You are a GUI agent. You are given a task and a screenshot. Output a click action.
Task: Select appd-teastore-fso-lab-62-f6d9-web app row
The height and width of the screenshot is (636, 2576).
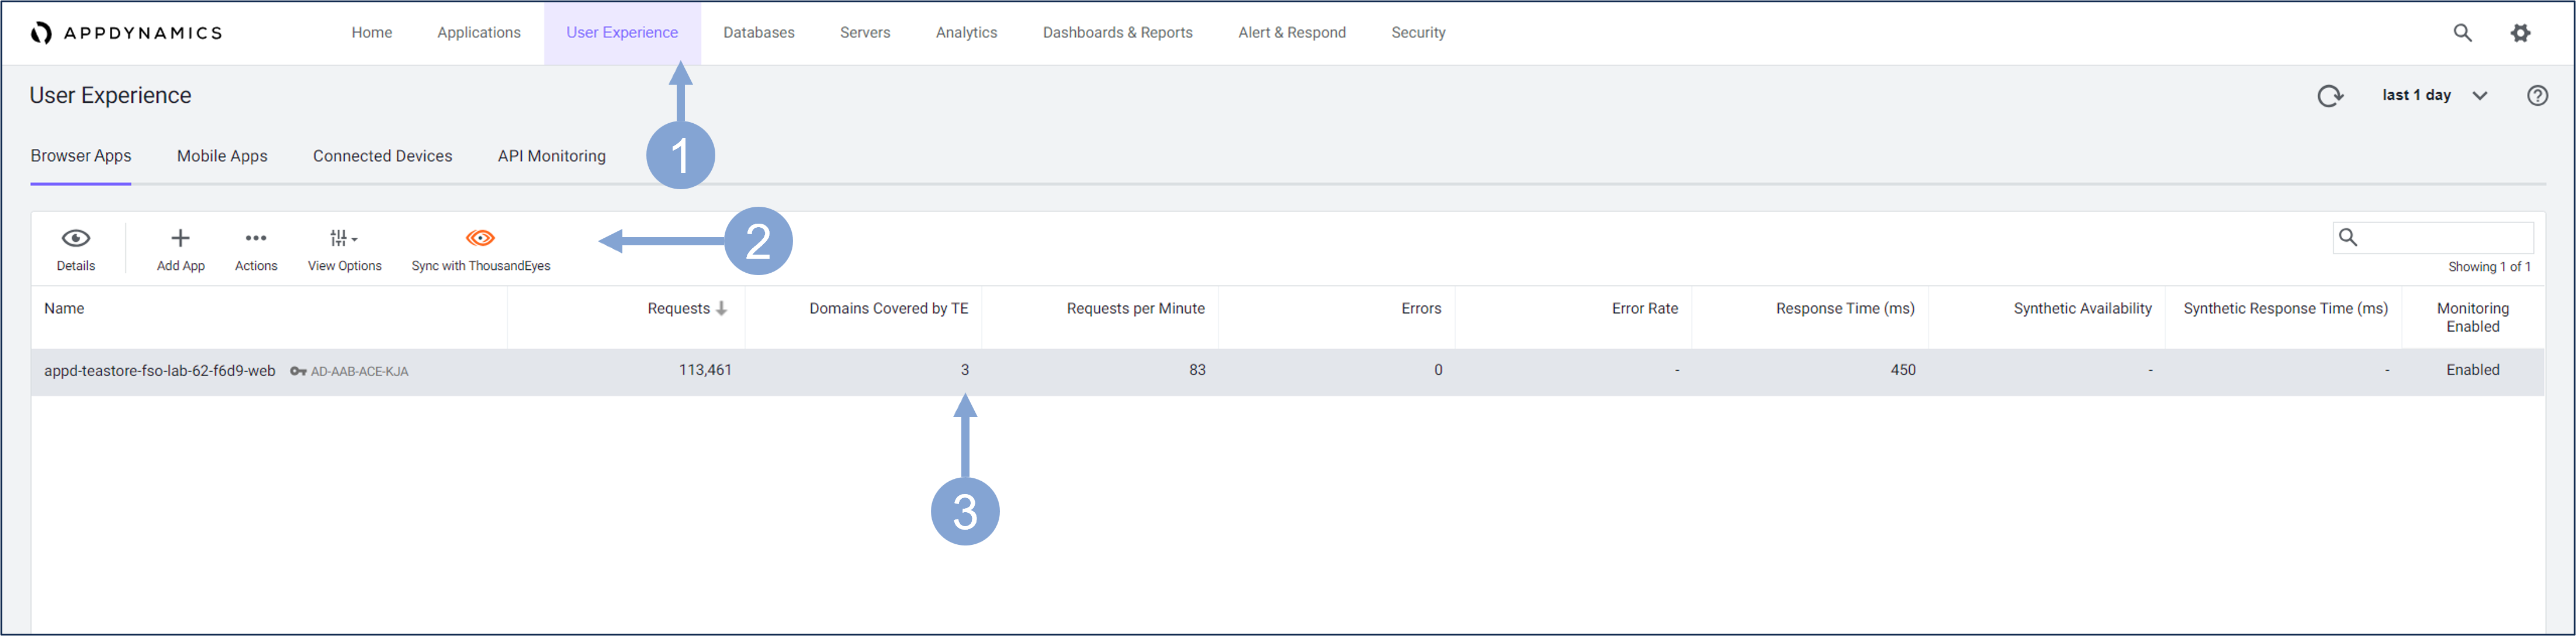click(x=160, y=371)
